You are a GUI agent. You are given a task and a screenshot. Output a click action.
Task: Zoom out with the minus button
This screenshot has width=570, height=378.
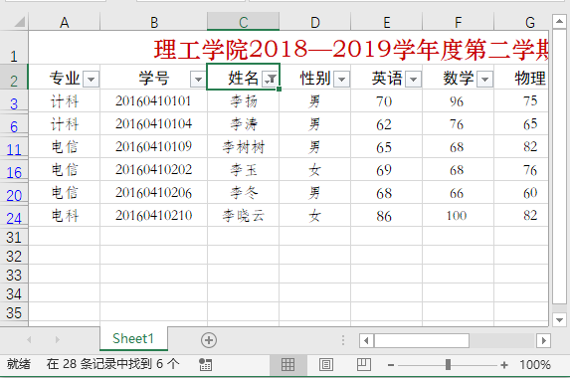point(391,364)
